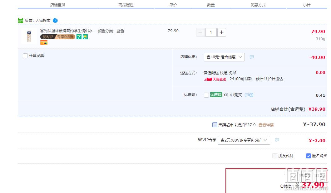
Task: Click the 天猫直送 delivery badge
Action: [x=215, y=79]
